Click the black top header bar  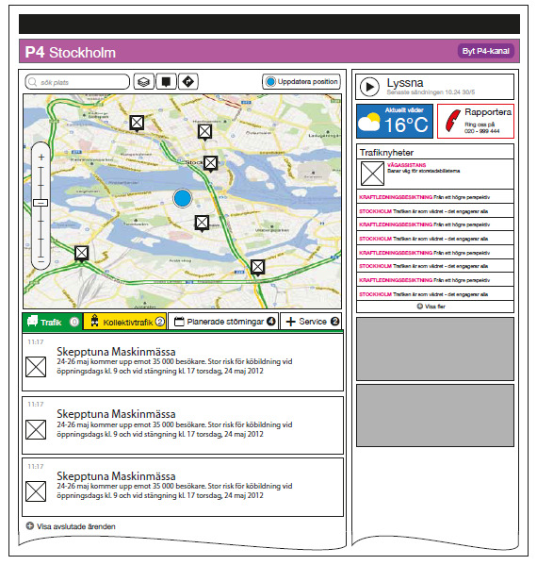[x=269, y=24]
